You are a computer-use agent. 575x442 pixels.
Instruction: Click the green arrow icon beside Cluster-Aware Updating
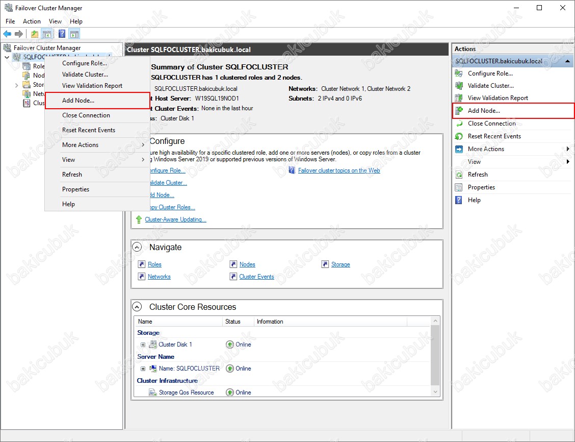click(139, 219)
